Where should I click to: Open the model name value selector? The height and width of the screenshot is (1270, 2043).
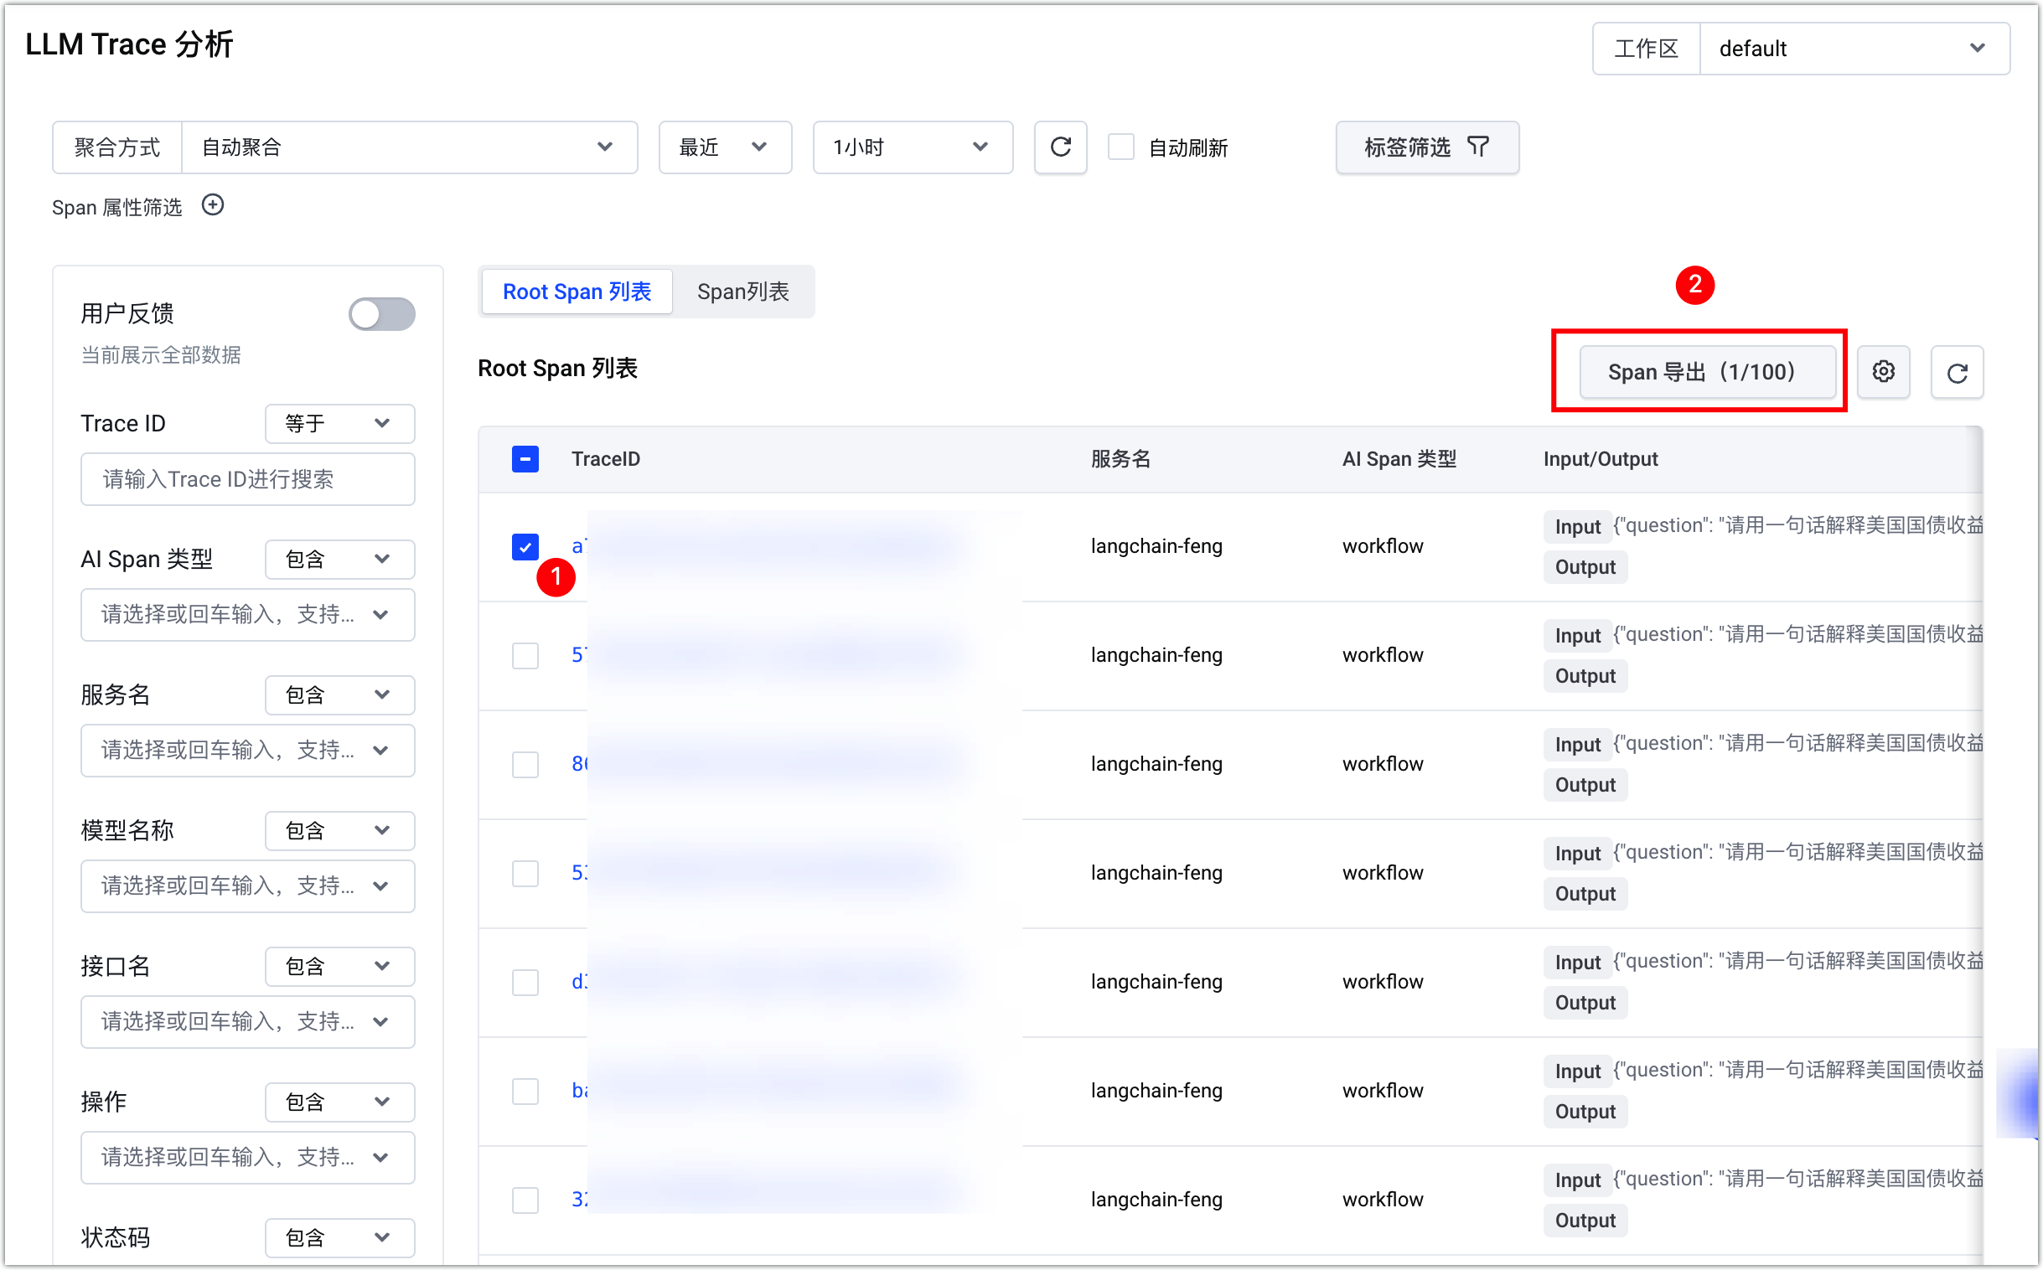[248, 886]
